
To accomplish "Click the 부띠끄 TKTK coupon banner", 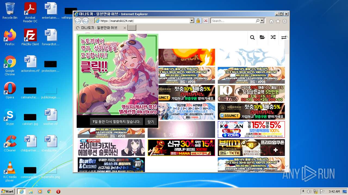I will [251, 148].
